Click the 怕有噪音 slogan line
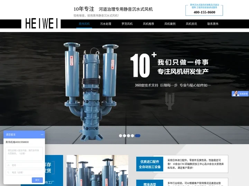The image size is (249, 186). pyautogui.click(x=96, y=15)
